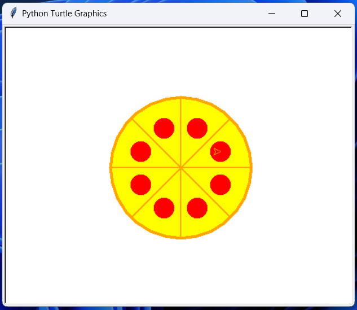
Task: Minimize the Python Turtle Graphics window
Action: [x=272, y=14]
